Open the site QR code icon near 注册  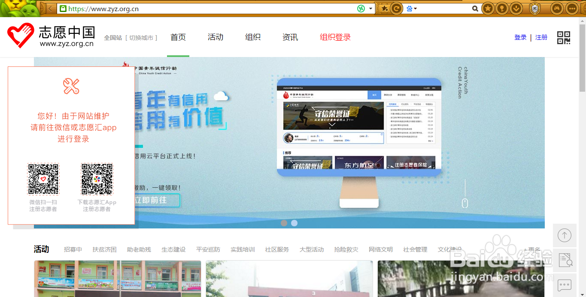point(564,37)
